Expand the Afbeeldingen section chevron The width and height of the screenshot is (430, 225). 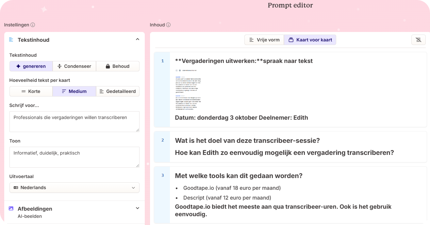[x=138, y=208]
